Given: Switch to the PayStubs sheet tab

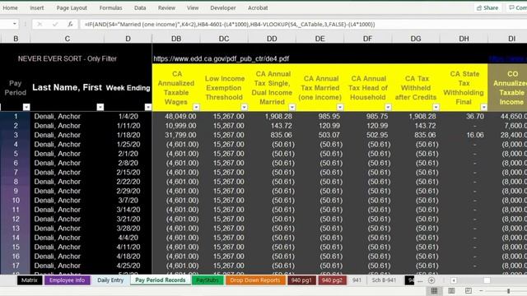Looking at the screenshot, I should point(208,280).
